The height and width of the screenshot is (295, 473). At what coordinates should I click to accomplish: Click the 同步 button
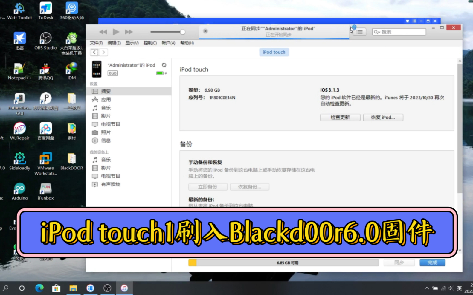399,262
